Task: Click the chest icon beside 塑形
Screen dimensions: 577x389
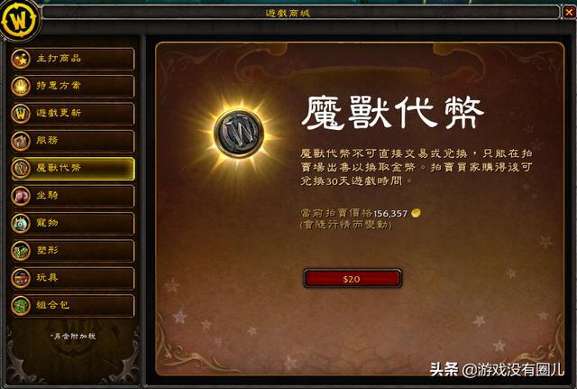Action: coord(21,251)
